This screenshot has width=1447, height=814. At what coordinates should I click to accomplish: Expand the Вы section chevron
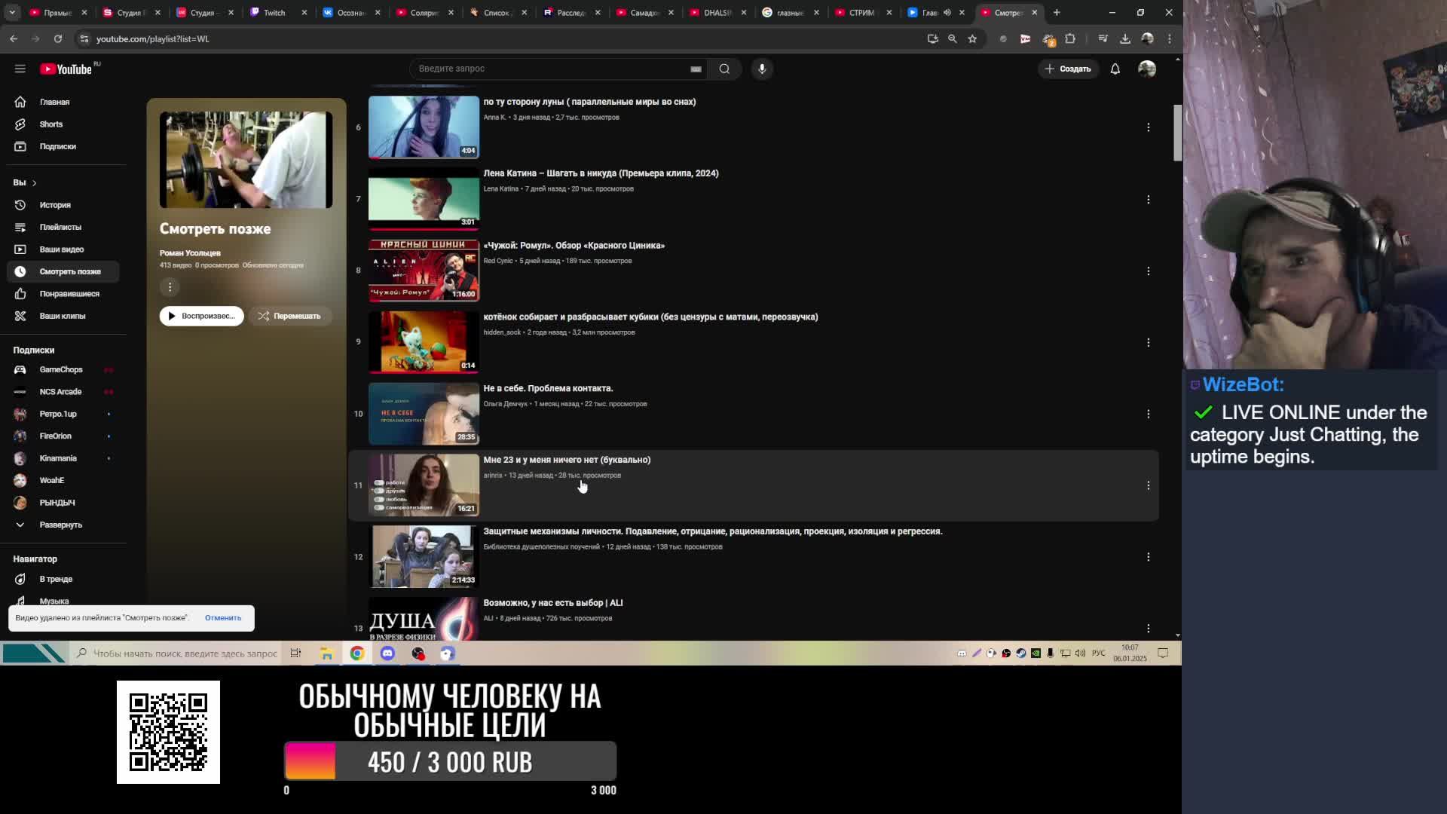click(34, 182)
